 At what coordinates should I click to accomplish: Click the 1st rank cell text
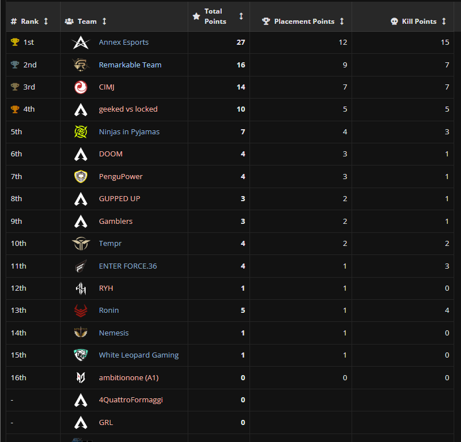click(x=28, y=42)
